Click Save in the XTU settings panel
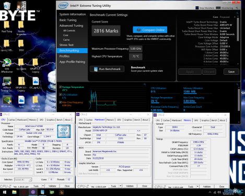The height and width of the screenshot is (196, 245). click(x=231, y=72)
